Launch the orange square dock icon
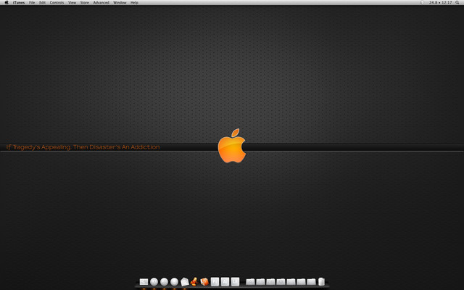Screen dimensions: 464x290 click(204, 281)
